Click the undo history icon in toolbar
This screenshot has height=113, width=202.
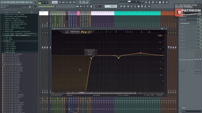pyautogui.click(x=146, y=2)
